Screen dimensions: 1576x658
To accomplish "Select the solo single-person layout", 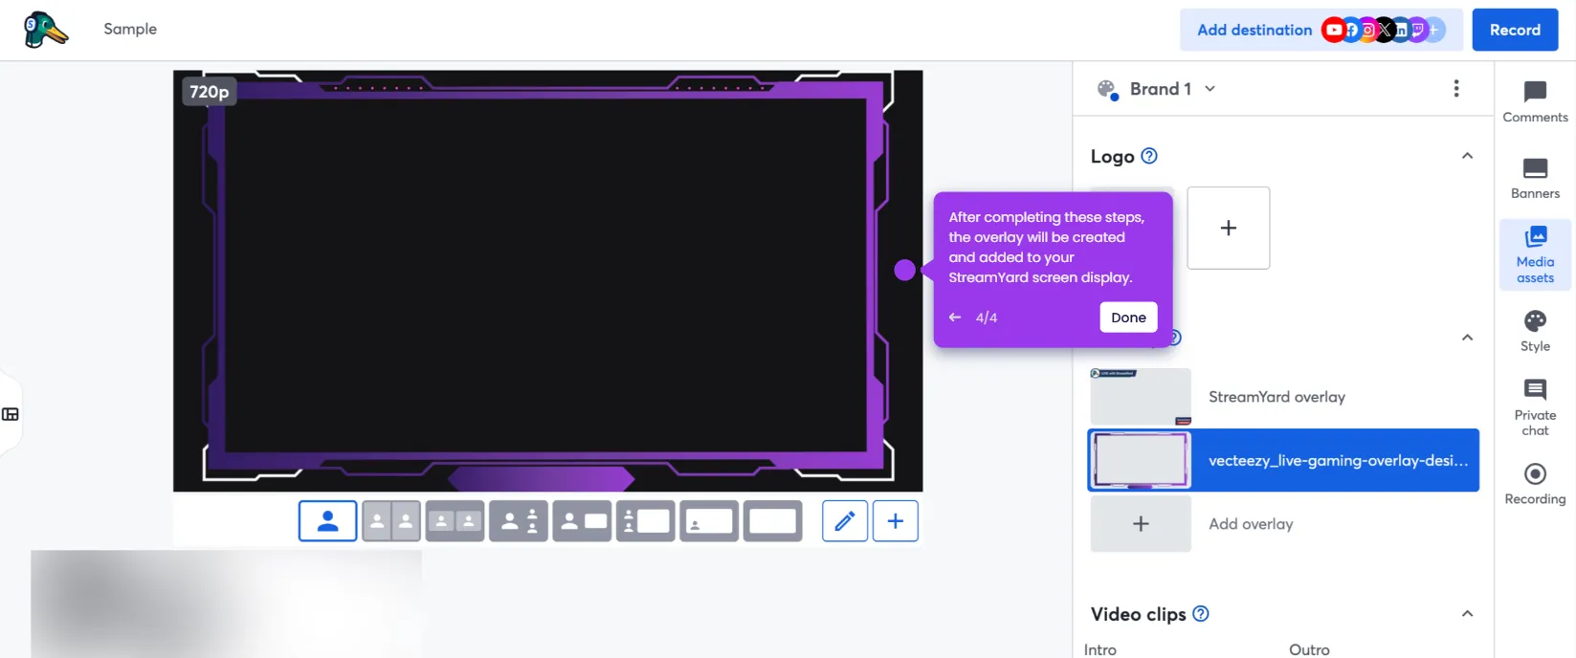I will (x=327, y=521).
